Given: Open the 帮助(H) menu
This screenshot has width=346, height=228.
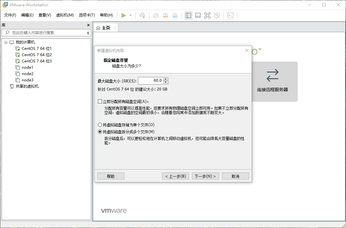Looking at the screenshot, I should [x=106, y=15].
